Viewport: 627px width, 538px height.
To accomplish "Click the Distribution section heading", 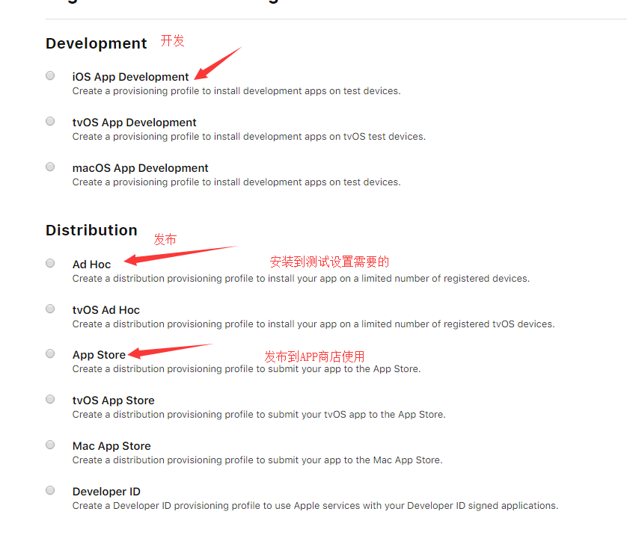I will point(91,230).
